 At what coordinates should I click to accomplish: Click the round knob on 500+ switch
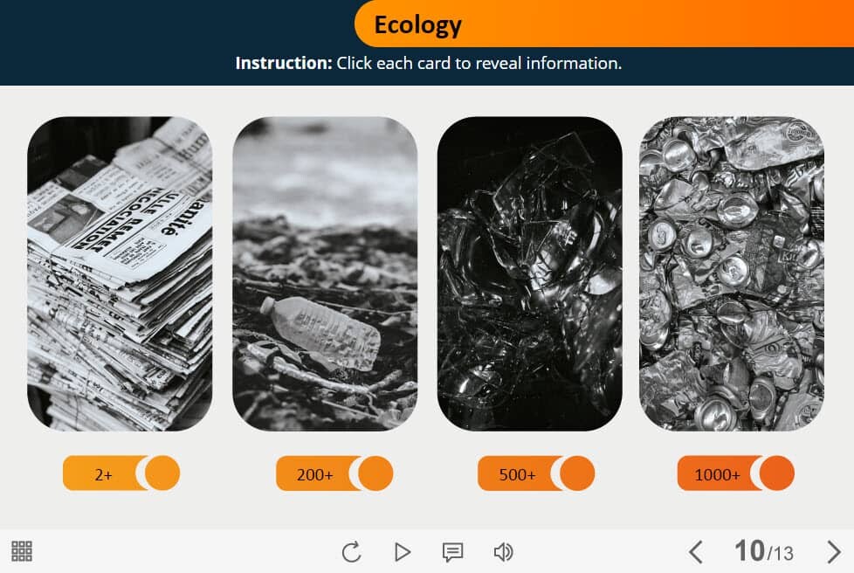pyautogui.click(x=577, y=473)
